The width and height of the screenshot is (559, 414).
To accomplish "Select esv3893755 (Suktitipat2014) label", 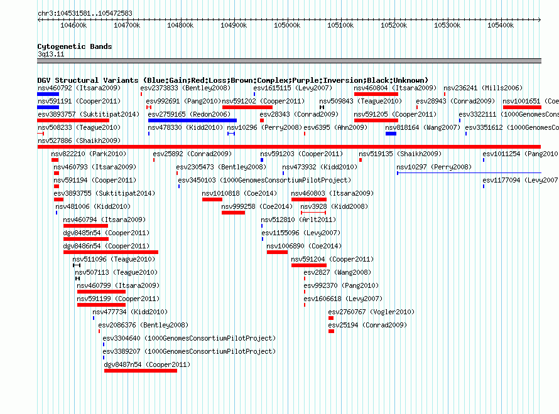I will pyautogui.click(x=104, y=193).
